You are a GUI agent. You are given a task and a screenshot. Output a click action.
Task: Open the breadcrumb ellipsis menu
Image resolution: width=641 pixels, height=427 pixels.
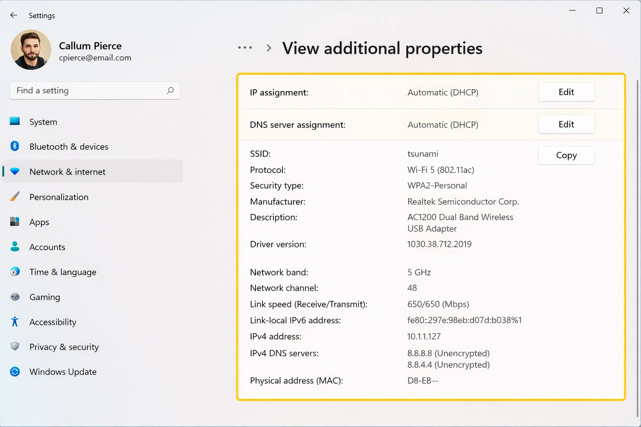(245, 48)
